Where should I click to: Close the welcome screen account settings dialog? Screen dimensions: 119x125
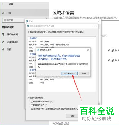coord(96,26)
